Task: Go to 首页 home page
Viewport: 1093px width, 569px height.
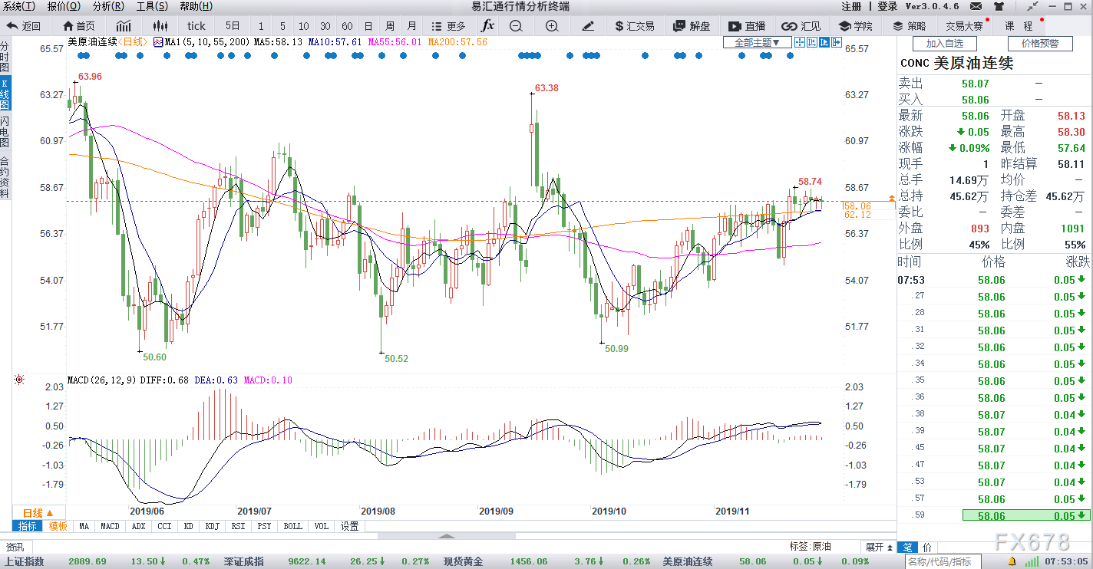Action: click(x=79, y=25)
